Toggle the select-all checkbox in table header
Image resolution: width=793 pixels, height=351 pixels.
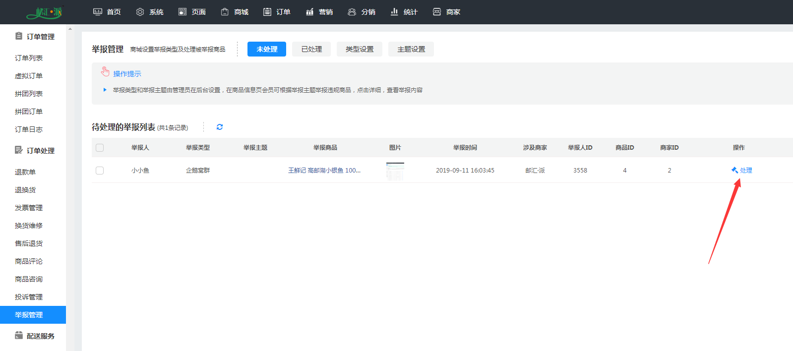click(x=100, y=148)
